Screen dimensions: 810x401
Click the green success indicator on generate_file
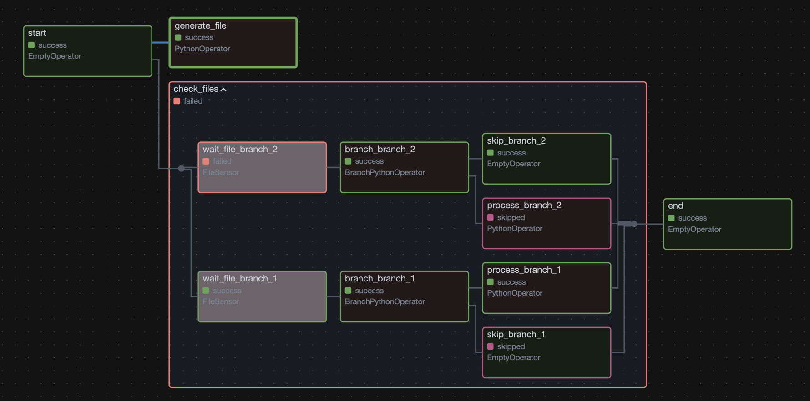178,38
